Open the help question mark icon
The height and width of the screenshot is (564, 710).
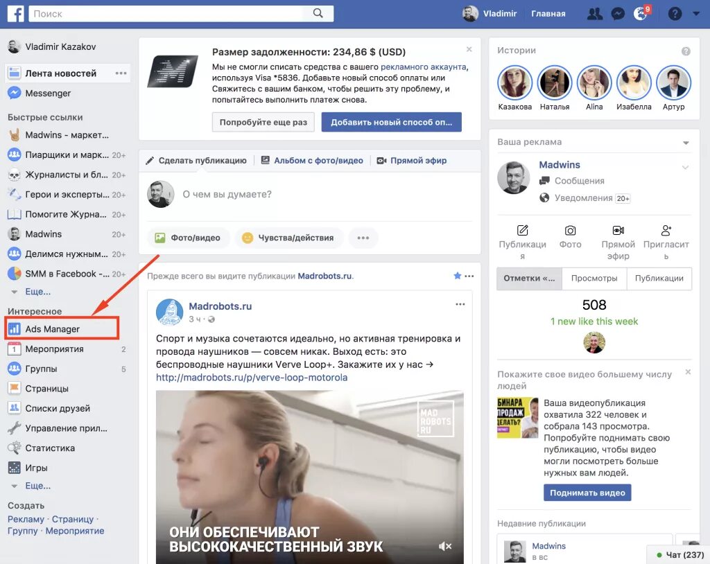[675, 14]
